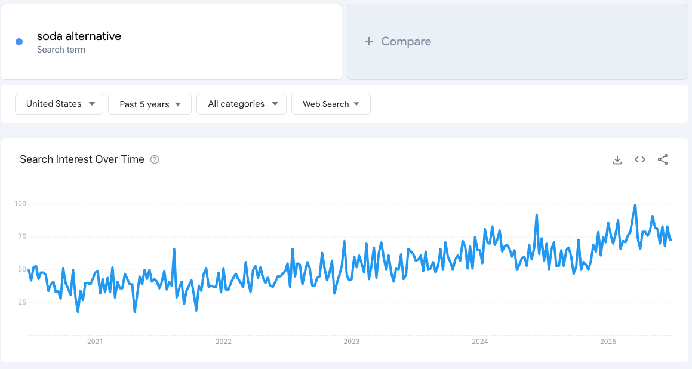Click the 2023 label on the timeline axis

coord(352,342)
